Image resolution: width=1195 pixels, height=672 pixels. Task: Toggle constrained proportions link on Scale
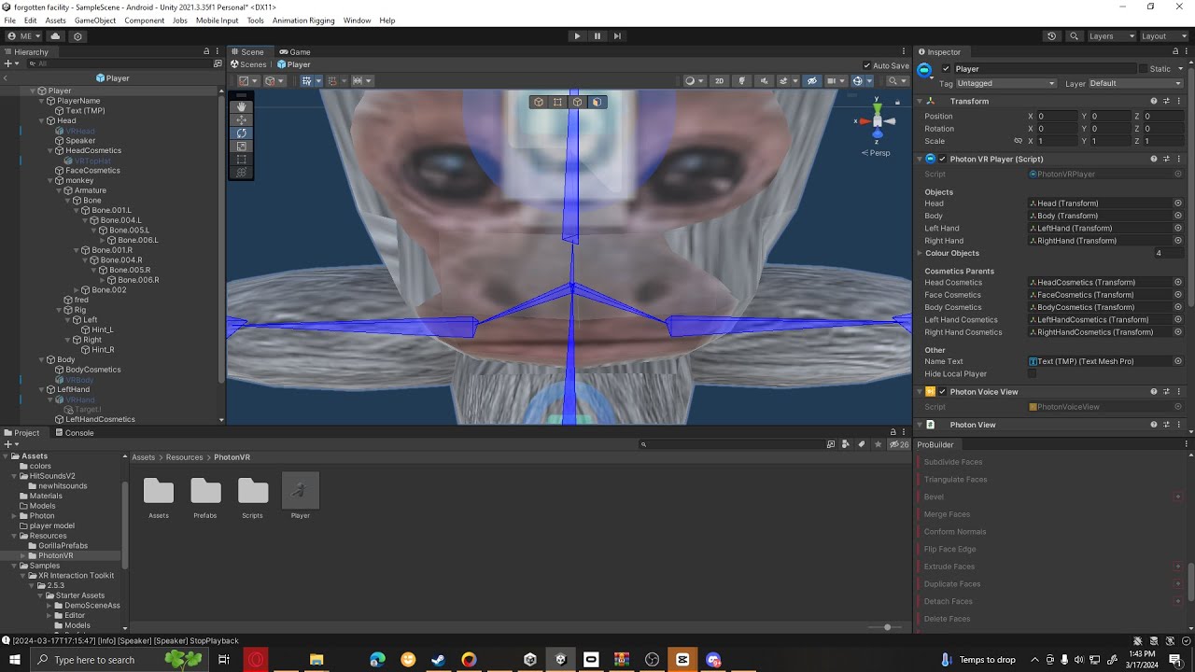coord(1019,141)
